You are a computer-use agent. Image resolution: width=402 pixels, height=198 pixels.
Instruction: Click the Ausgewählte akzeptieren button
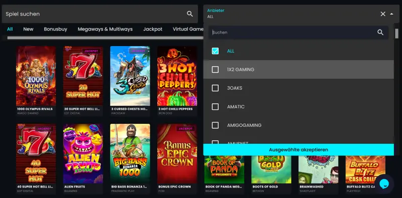(x=298, y=150)
